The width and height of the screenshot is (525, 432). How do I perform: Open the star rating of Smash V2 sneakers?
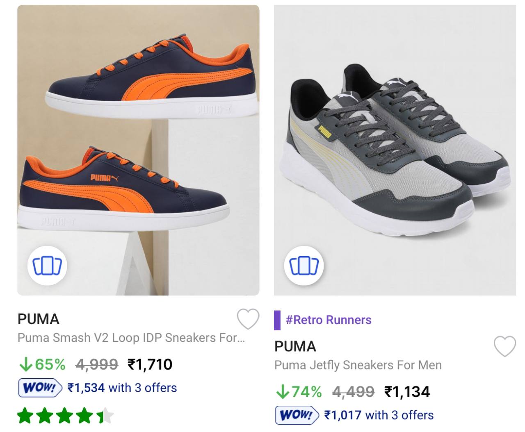pyautogui.click(x=66, y=416)
